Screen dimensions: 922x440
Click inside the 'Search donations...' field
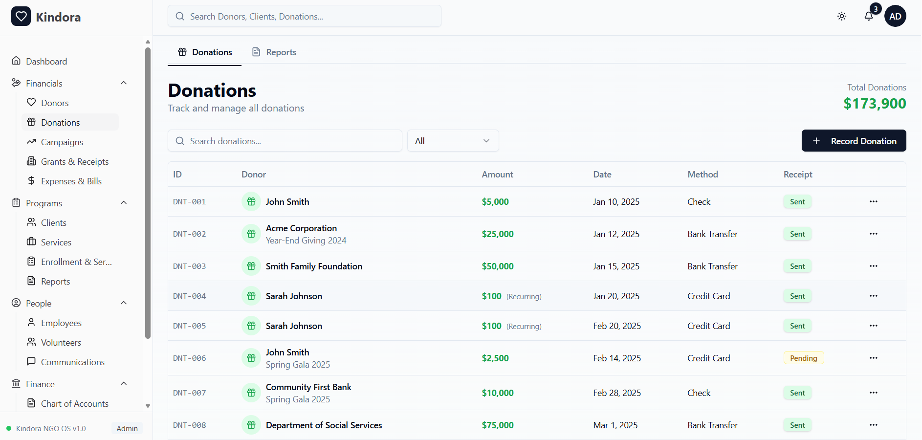[x=285, y=141]
